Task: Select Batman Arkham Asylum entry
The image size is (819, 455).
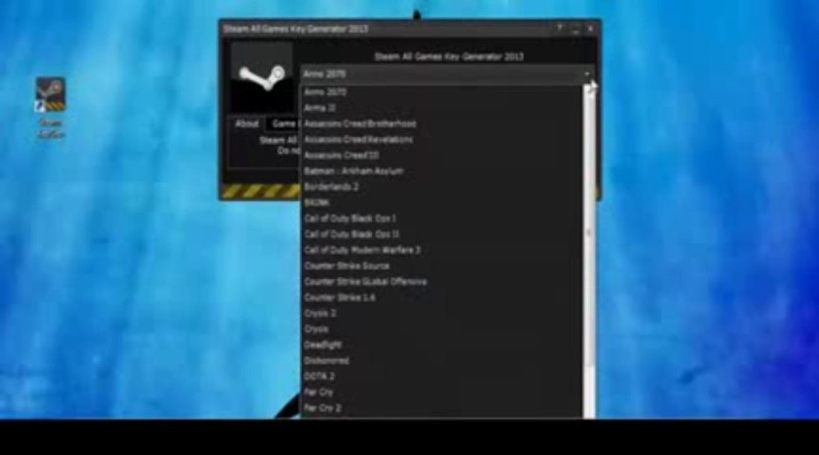Action: [x=441, y=171]
